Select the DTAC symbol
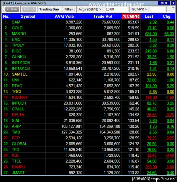The image size is (177, 182). 17,86
